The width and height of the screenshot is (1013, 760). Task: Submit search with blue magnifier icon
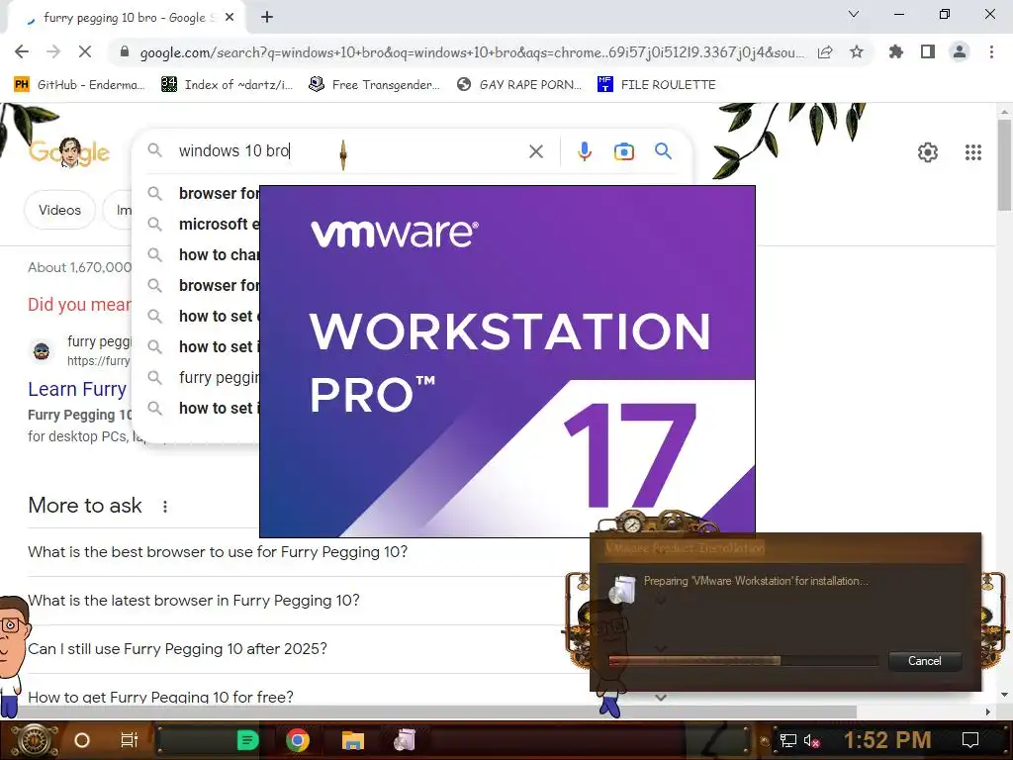(663, 151)
